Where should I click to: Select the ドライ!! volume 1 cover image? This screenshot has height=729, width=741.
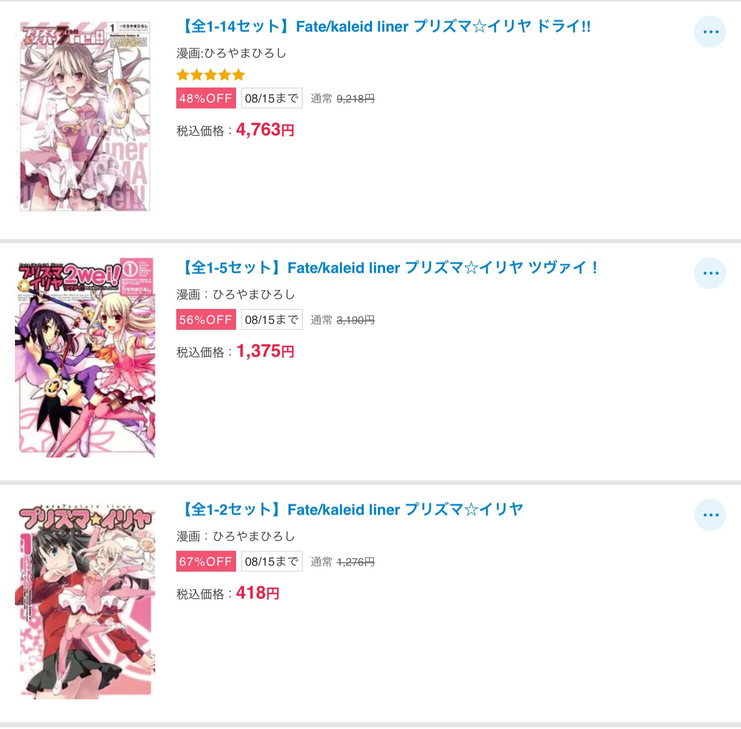click(x=85, y=116)
